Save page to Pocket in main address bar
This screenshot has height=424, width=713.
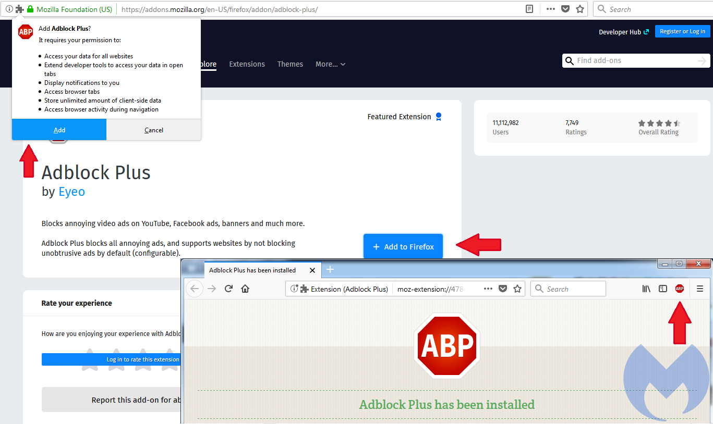(x=565, y=9)
